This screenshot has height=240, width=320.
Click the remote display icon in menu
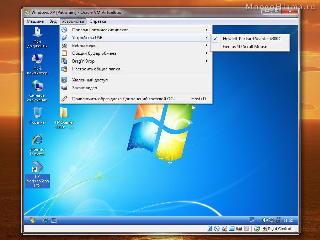[64, 80]
